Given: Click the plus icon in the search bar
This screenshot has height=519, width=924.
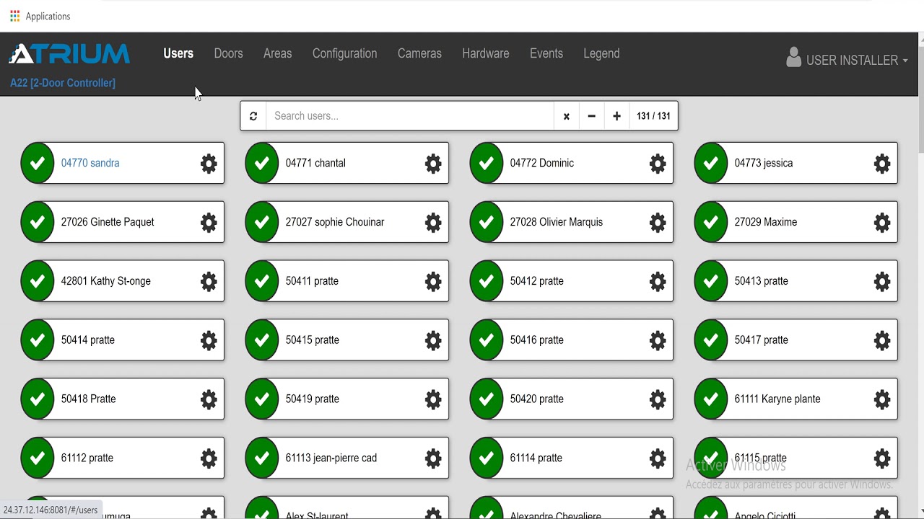Looking at the screenshot, I should coord(616,116).
